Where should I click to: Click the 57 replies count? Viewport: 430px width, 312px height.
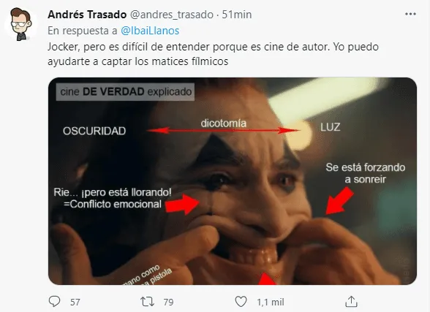75,303
